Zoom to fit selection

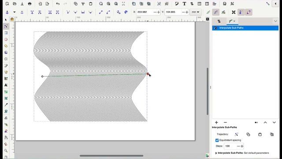(x=101, y=4)
